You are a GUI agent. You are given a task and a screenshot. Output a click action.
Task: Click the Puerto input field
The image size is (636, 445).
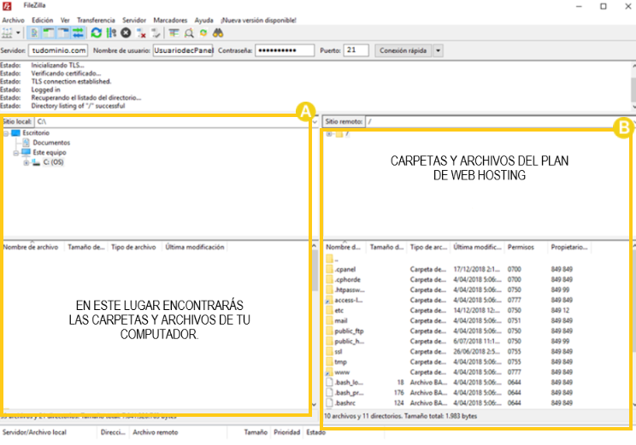click(x=356, y=50)
